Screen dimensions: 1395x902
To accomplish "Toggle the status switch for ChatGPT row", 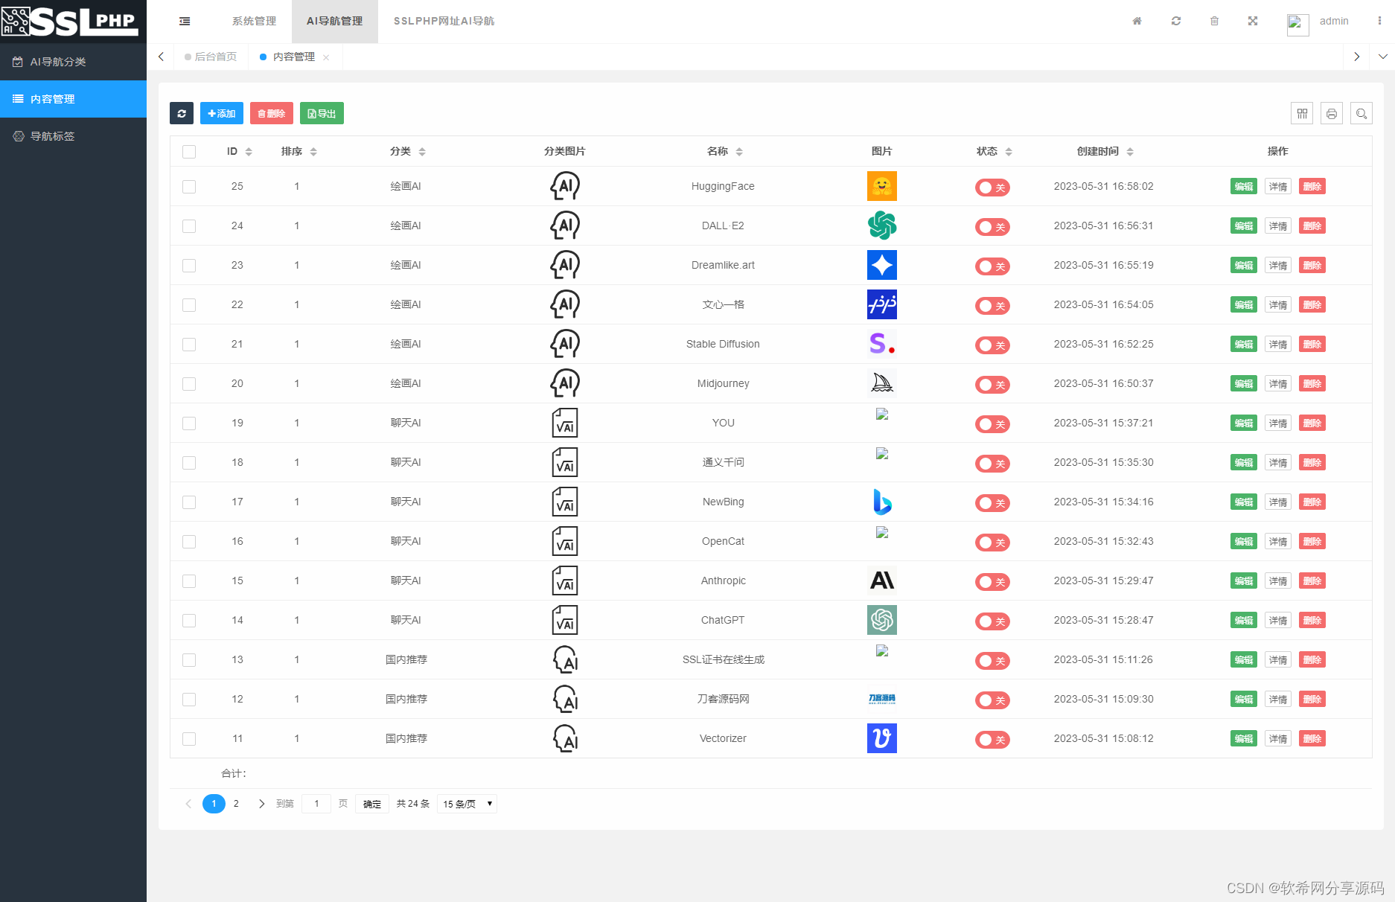I will tap(992, 621).
